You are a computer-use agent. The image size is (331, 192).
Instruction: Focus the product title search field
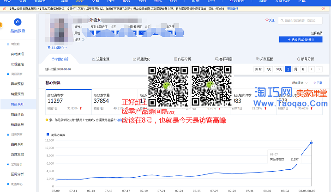pos(300,20)
